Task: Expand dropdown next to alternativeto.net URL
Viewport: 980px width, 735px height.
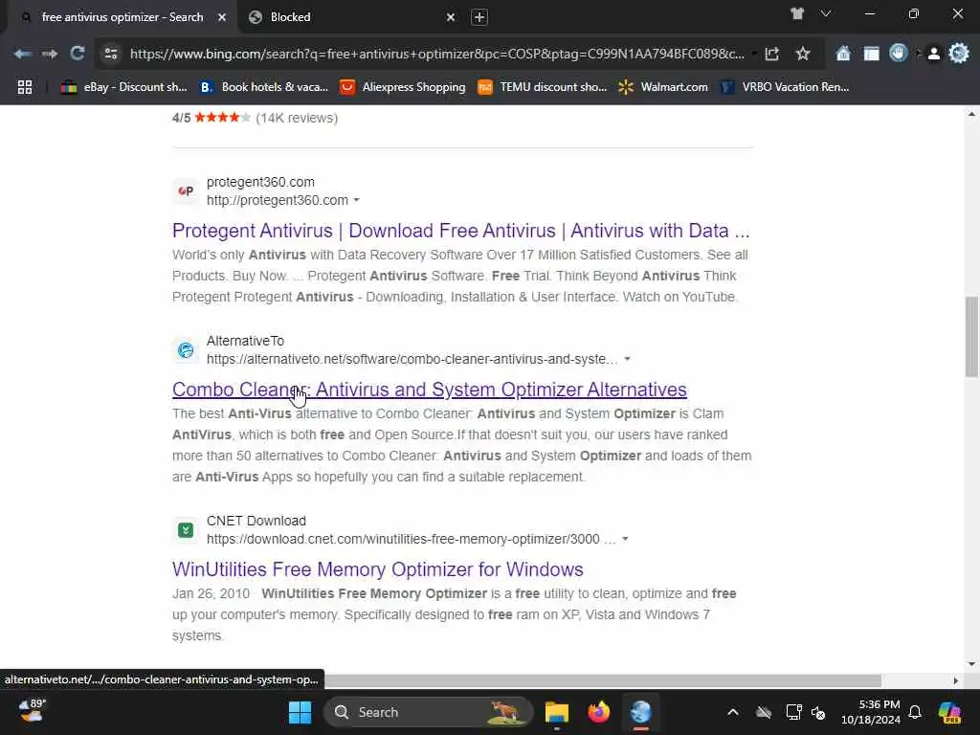Action: tap(627, 359)
